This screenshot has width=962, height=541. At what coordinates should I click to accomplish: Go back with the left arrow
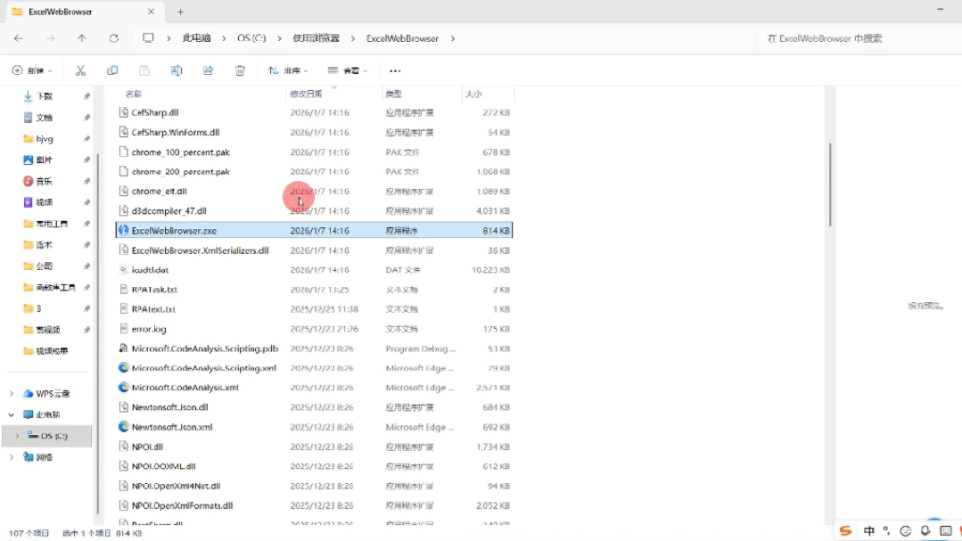pos(19,38)
